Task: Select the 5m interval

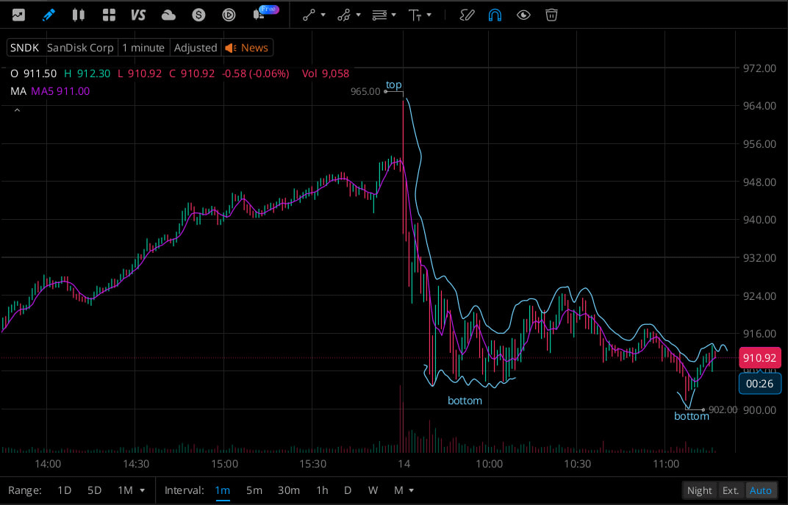Action: coord(254,490)
